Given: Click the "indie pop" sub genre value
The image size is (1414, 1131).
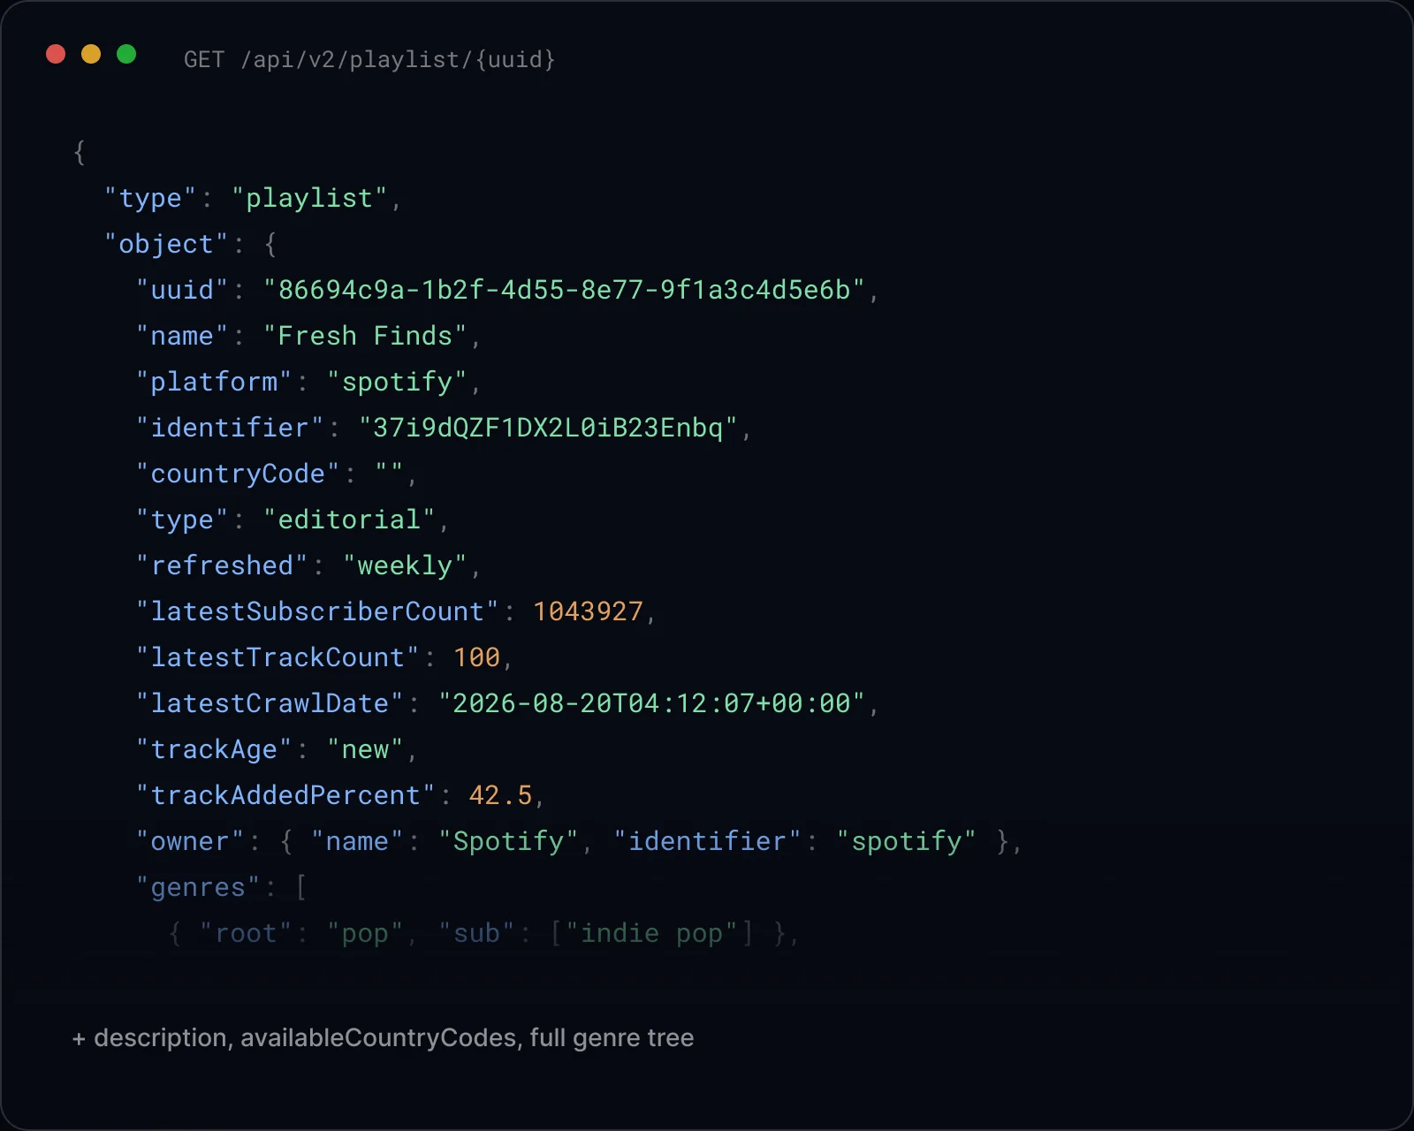Looking at the screenshot, I should 651,933.
